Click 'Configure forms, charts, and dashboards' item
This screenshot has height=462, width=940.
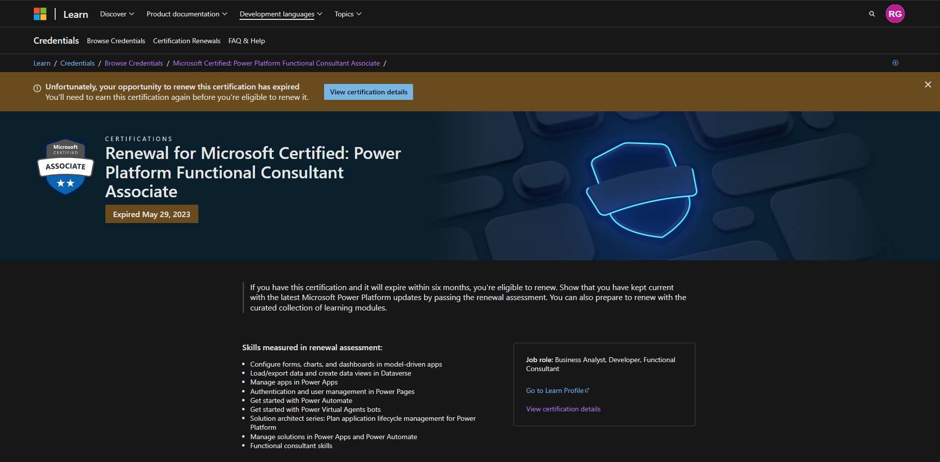point(346,364)
